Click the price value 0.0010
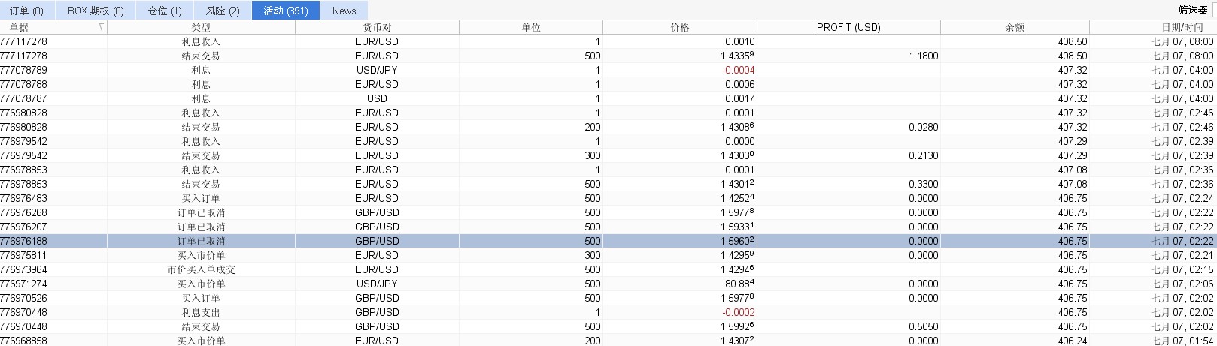 (740, 41)
